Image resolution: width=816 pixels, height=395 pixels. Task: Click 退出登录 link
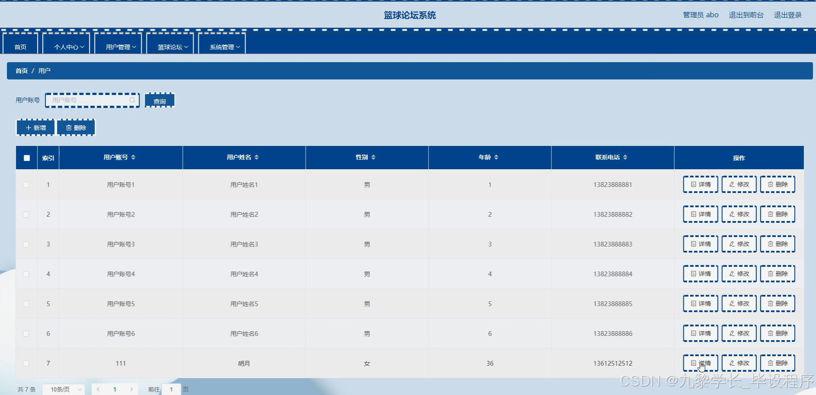point(787,15)
